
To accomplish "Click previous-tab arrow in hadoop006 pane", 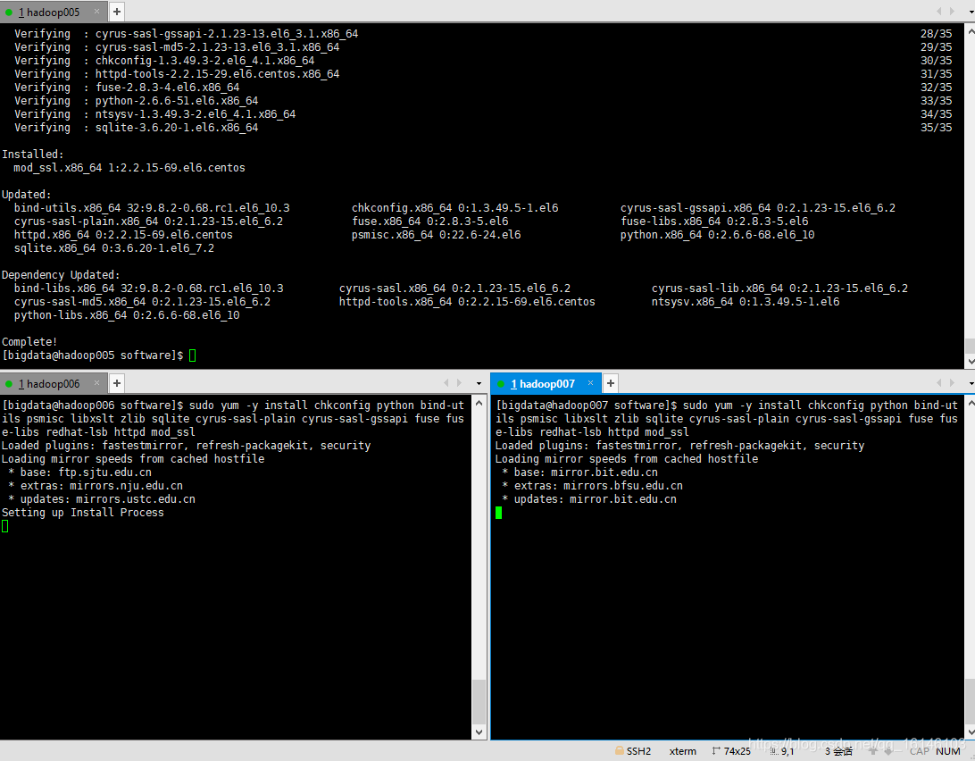I will [x=446, y=382].
